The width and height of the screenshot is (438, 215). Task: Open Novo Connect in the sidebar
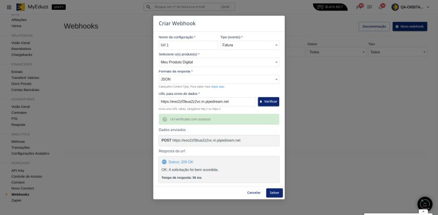22,189
